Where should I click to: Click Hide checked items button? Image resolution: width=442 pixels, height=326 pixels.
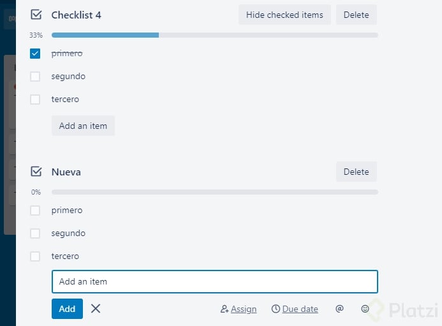click(284, 15)
